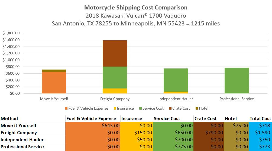Select the 'Independent Hauler' row label
Viewport: 272px width, 151px height.
click(x=33, y=140)
